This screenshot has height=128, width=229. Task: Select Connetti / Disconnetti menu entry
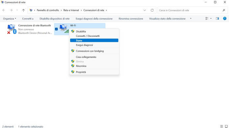94,36
